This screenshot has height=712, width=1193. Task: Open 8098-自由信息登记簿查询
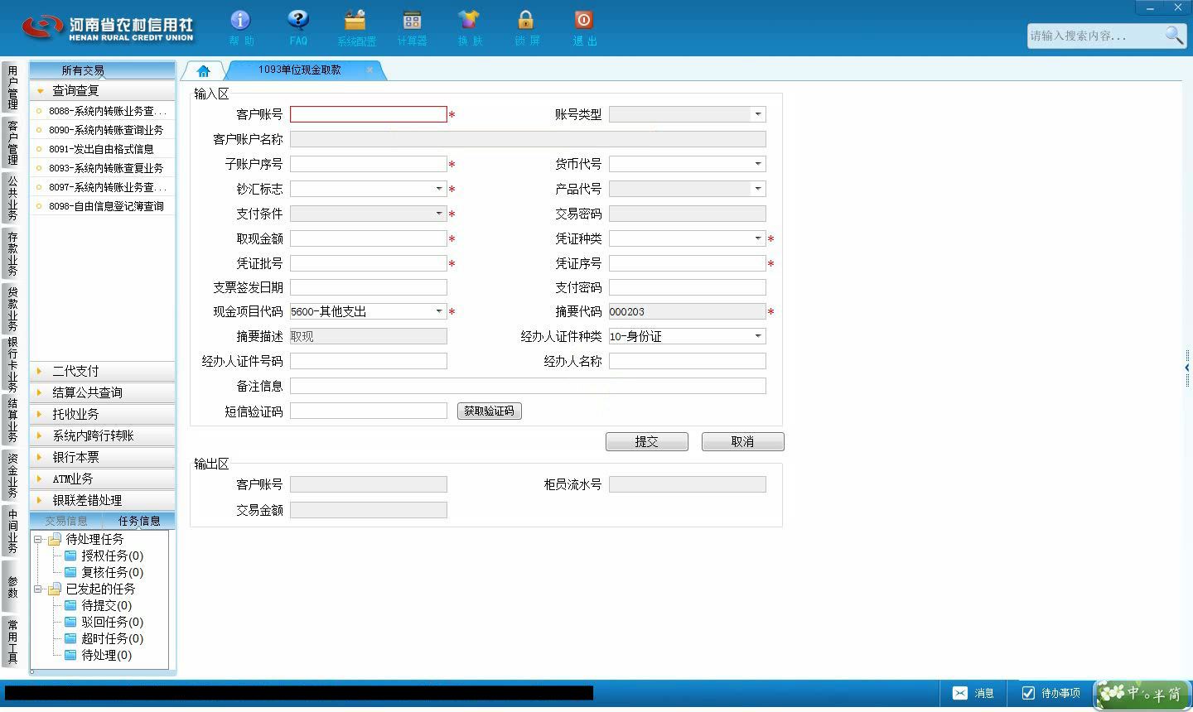pyautogui.click(x=103, y=206)
